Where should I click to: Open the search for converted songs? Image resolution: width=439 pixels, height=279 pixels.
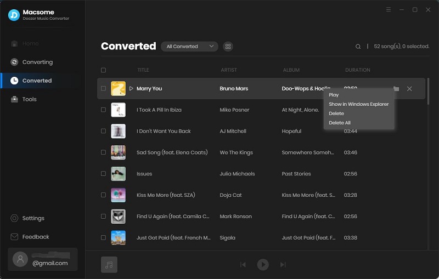(x=358, y=47)
